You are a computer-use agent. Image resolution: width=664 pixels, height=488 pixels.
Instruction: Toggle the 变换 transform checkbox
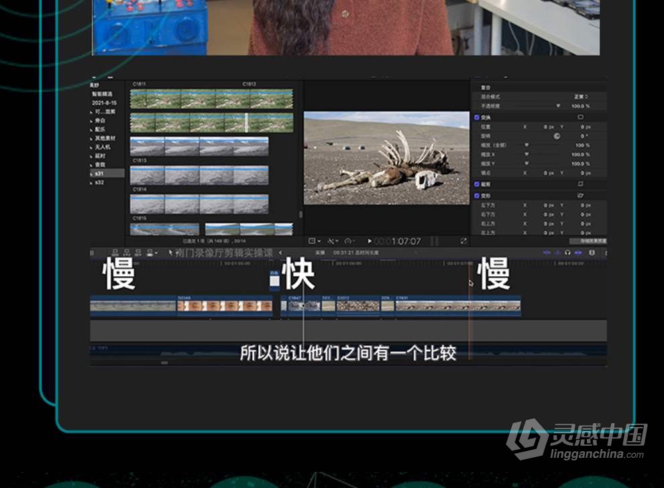point(477,117)
